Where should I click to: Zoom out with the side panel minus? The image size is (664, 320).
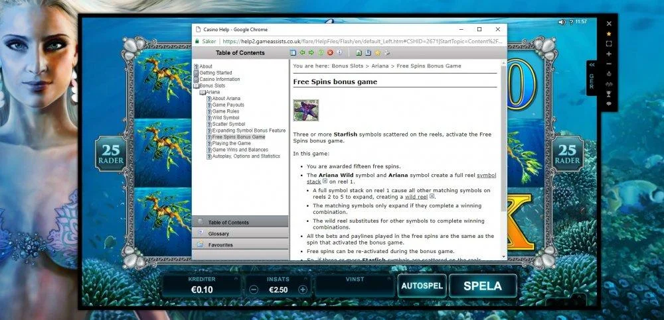(x=609, y=64)
